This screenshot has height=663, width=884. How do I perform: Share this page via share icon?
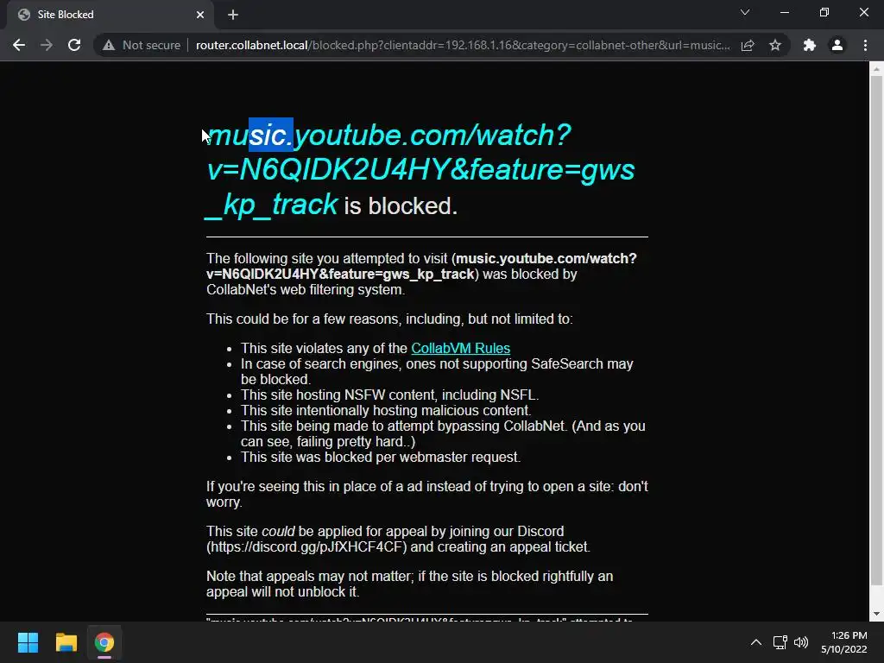pos(748,45)
